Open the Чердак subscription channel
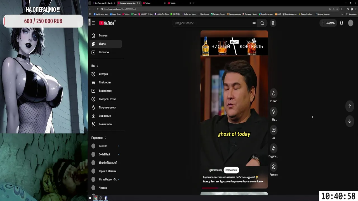This screenshot has width=358, height=201. tap(106, 188)
